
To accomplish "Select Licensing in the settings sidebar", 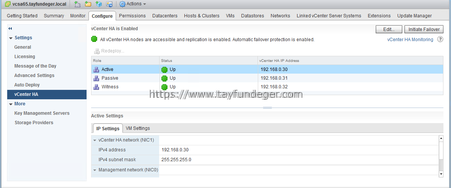I will pyautogui.click(x=25, y=57).
